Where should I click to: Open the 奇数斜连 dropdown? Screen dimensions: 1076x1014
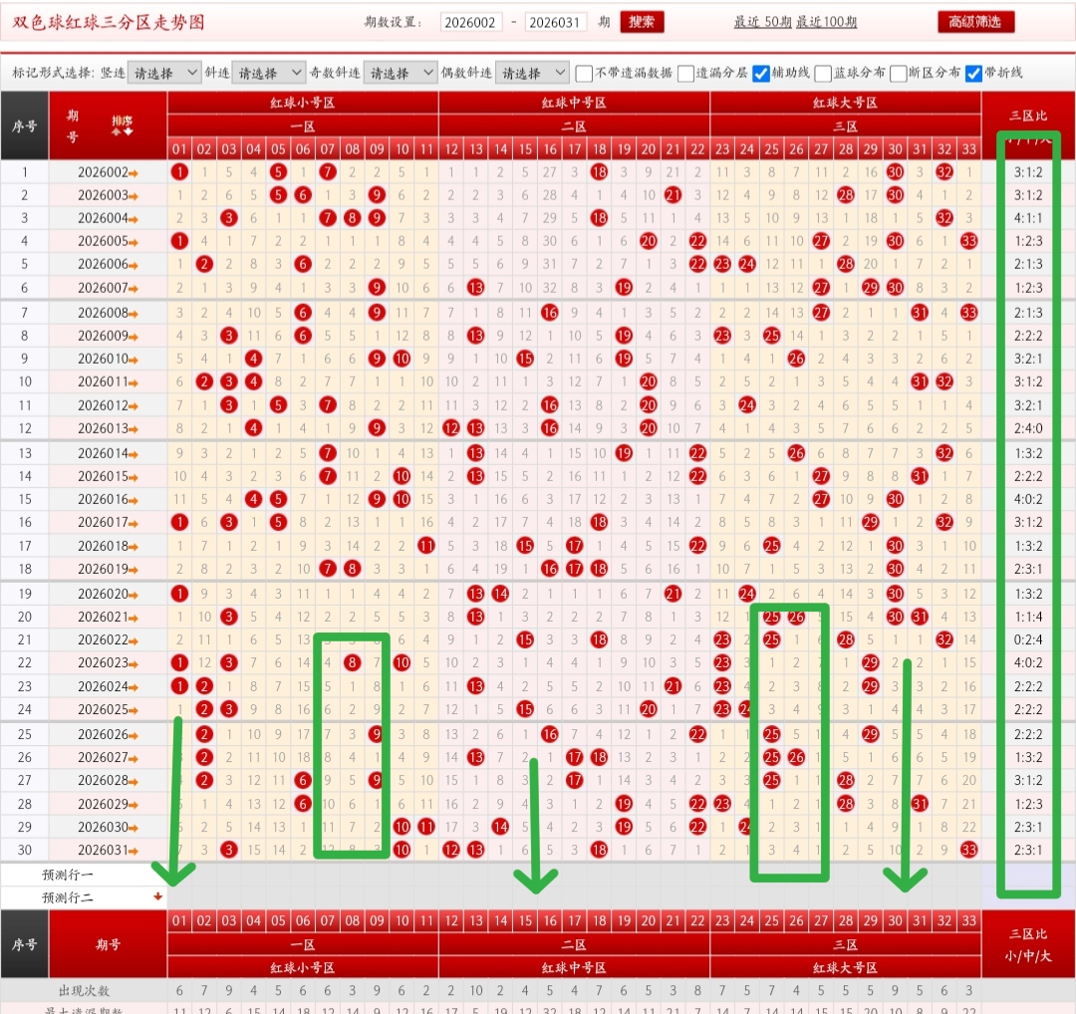[401, 73]
